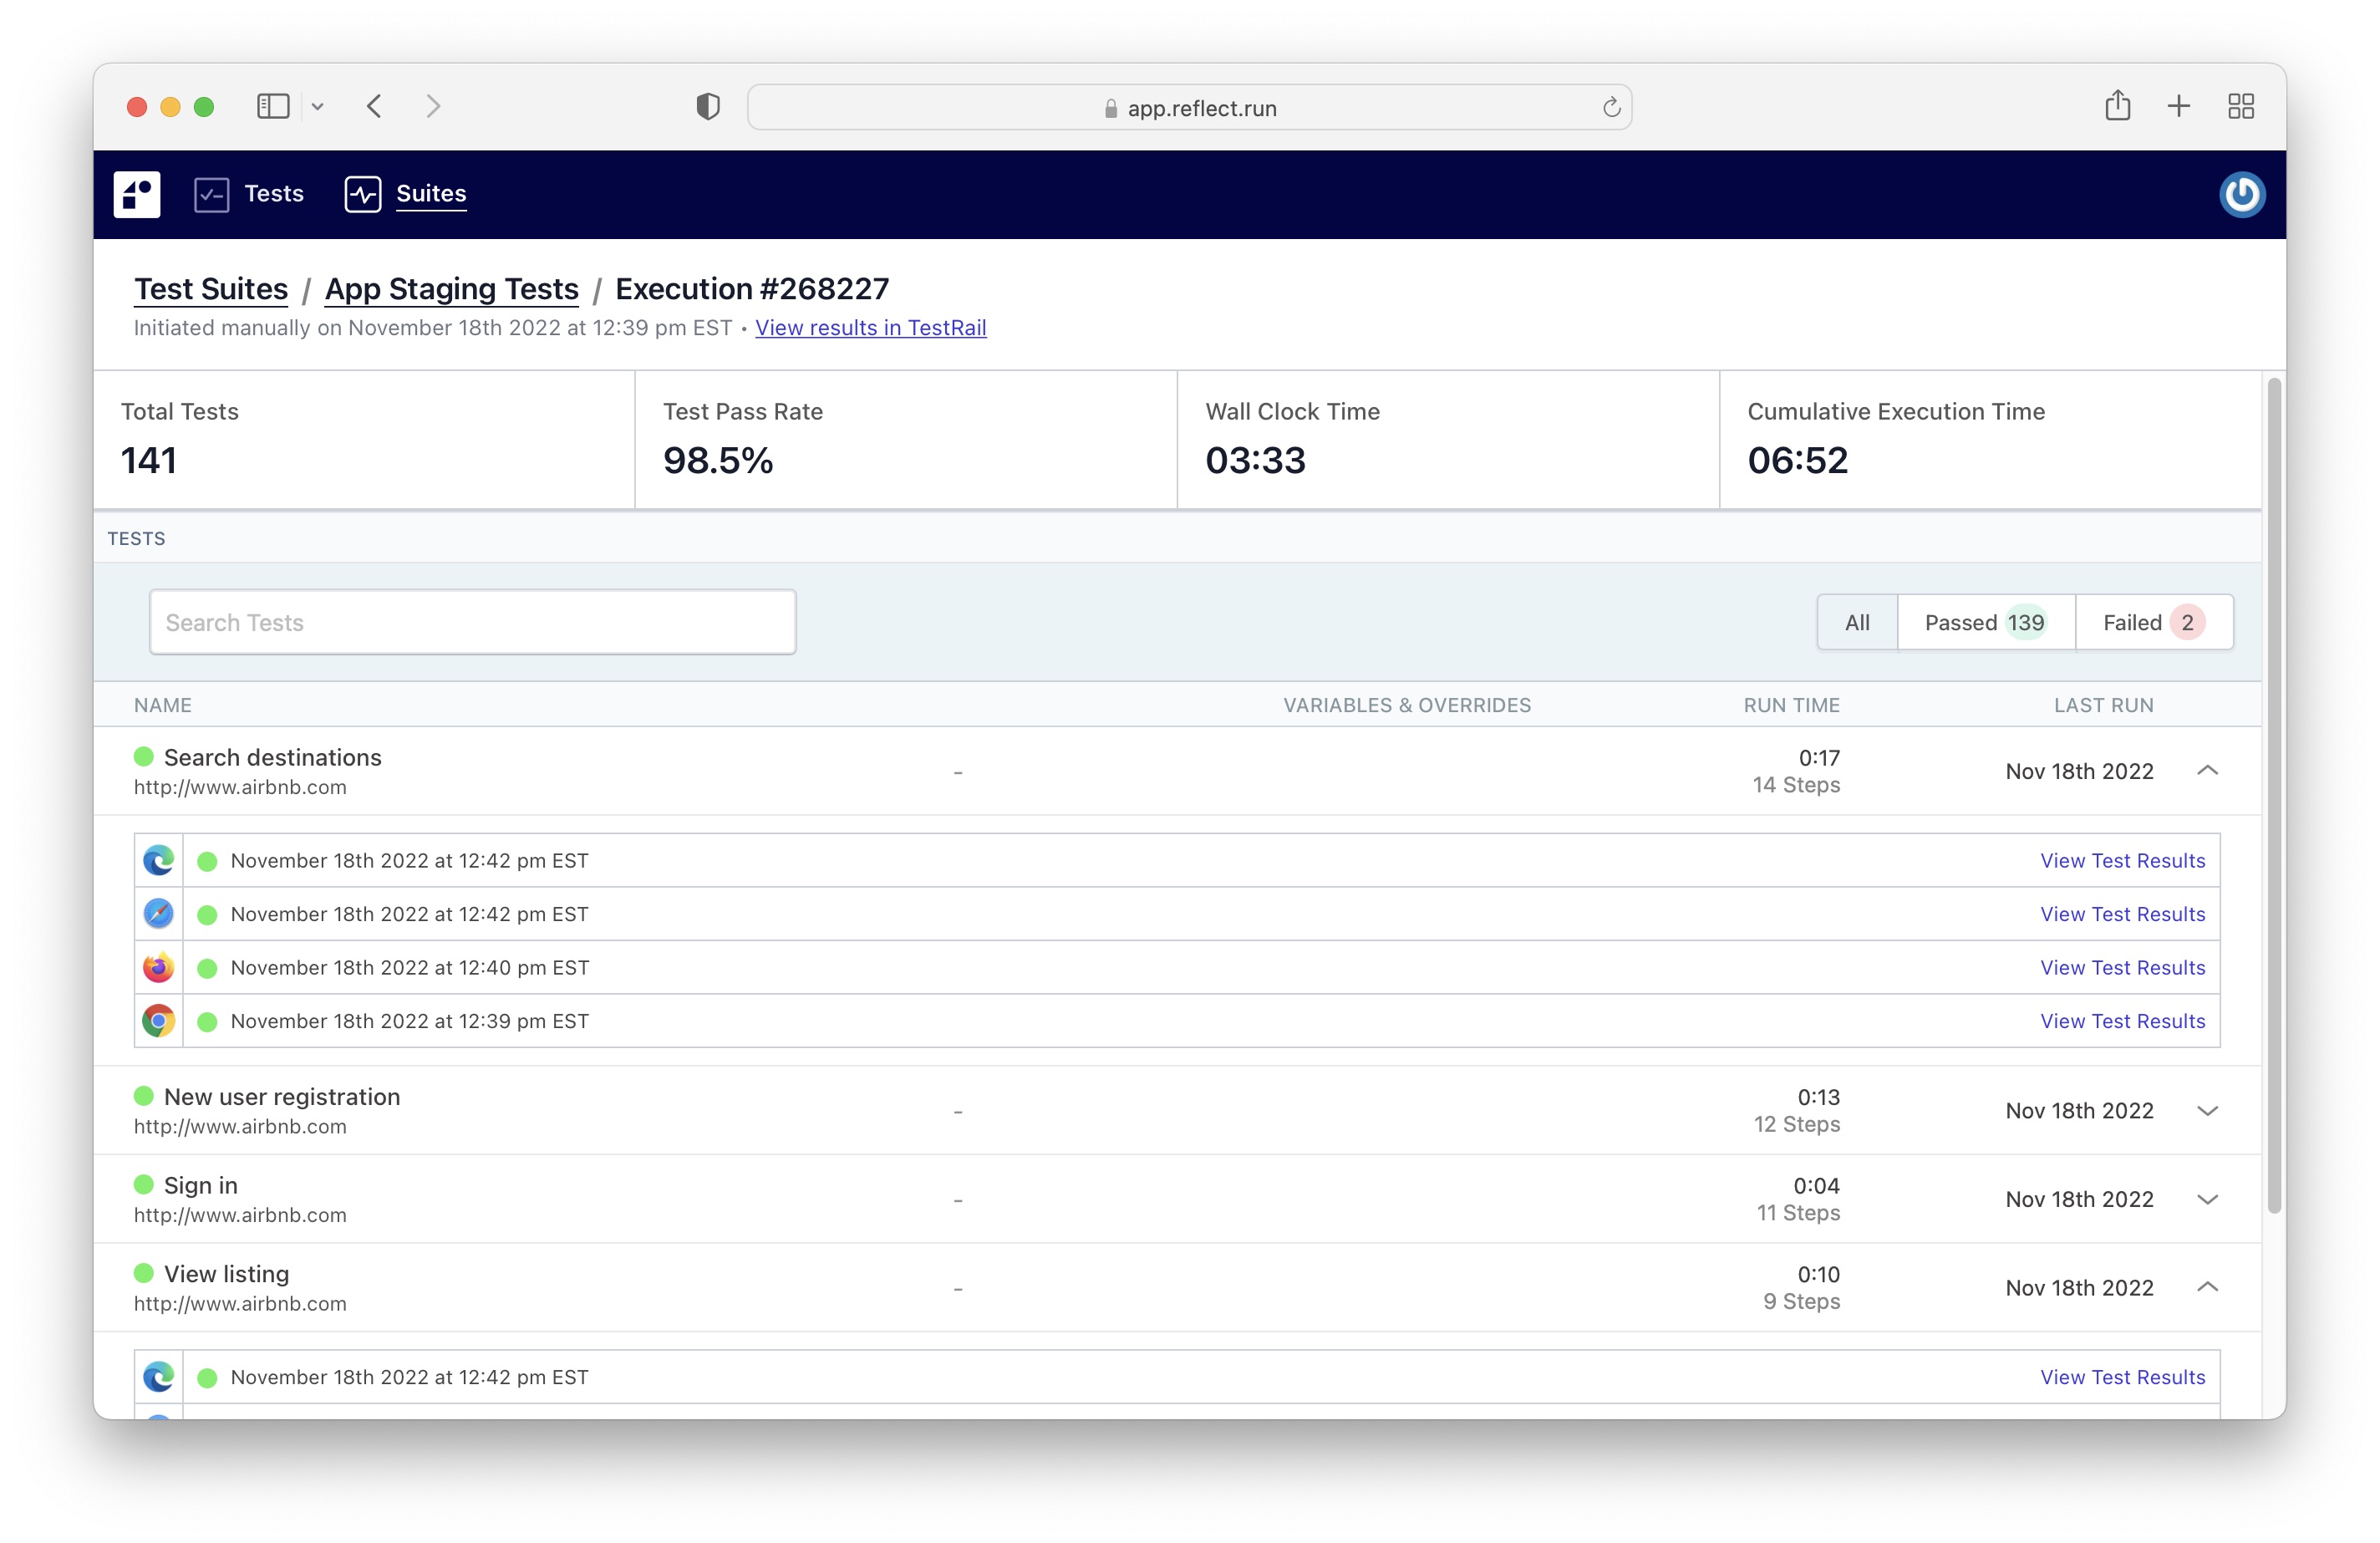
Task: View Test Results for Chrome 12:39 run
Action: tap(2122, 1021)
